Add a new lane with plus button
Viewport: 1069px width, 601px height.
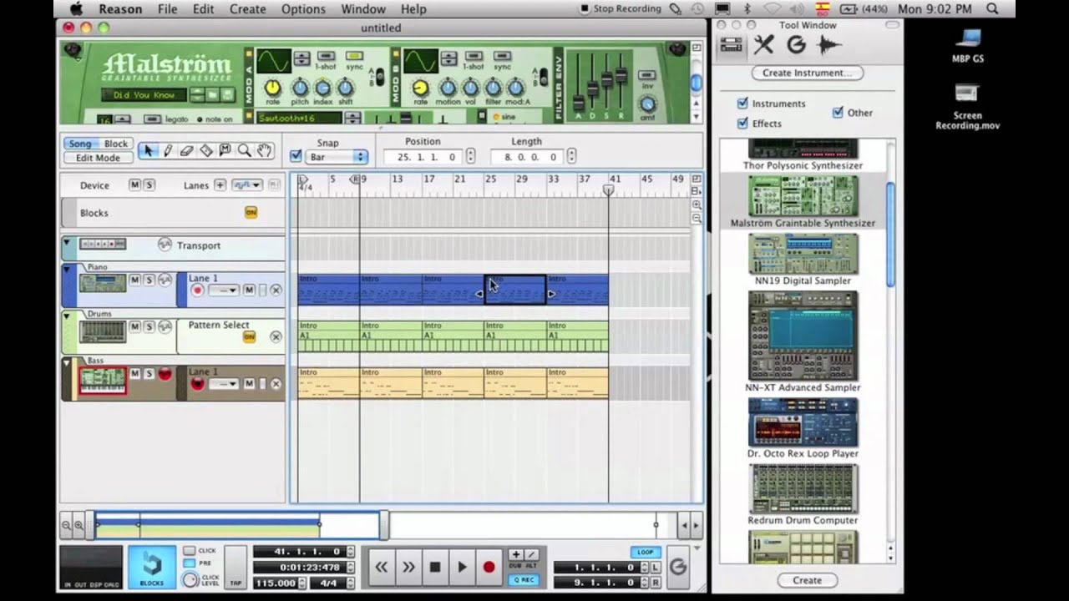[220, 184]
